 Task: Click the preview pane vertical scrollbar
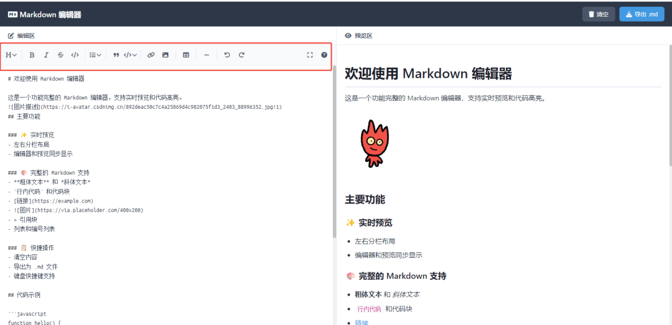[670, 105]
